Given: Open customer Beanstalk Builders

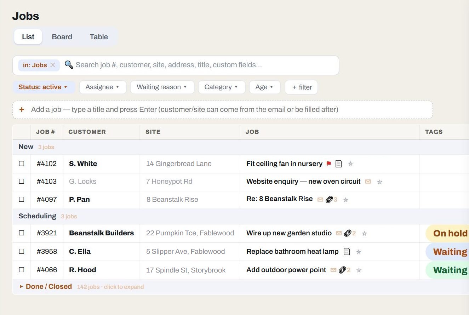Looking at the screenshot, I should pyautogui.click(x=102, y=233).
